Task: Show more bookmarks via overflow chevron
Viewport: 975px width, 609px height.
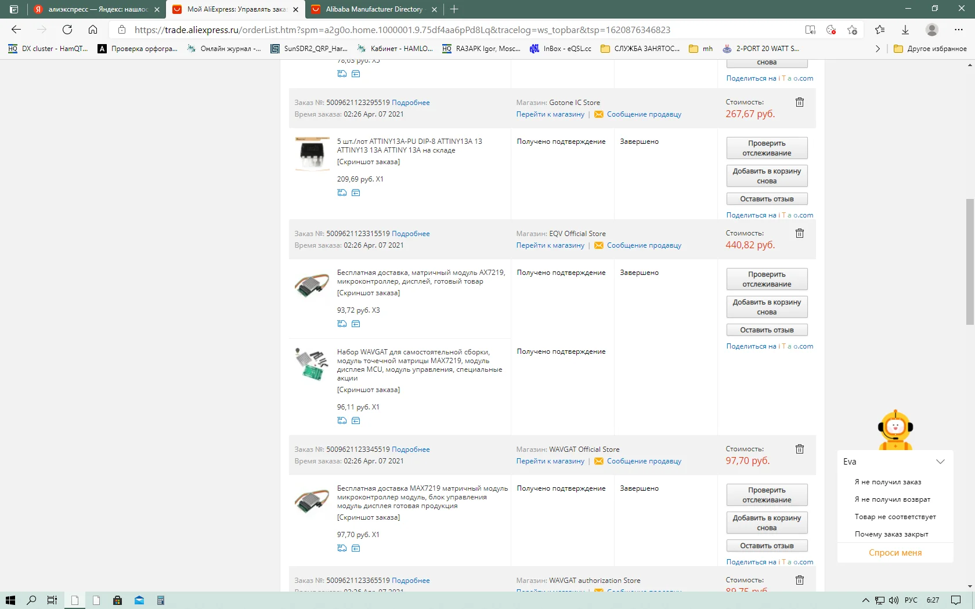Action: click(878, 49)
